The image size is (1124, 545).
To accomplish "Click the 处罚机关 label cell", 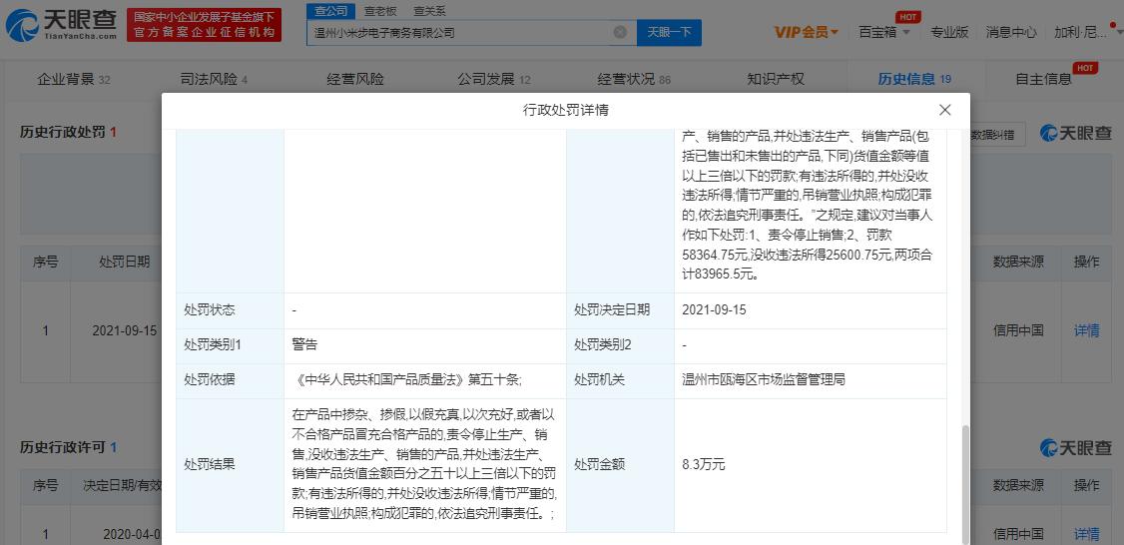I will pos(620,380).
